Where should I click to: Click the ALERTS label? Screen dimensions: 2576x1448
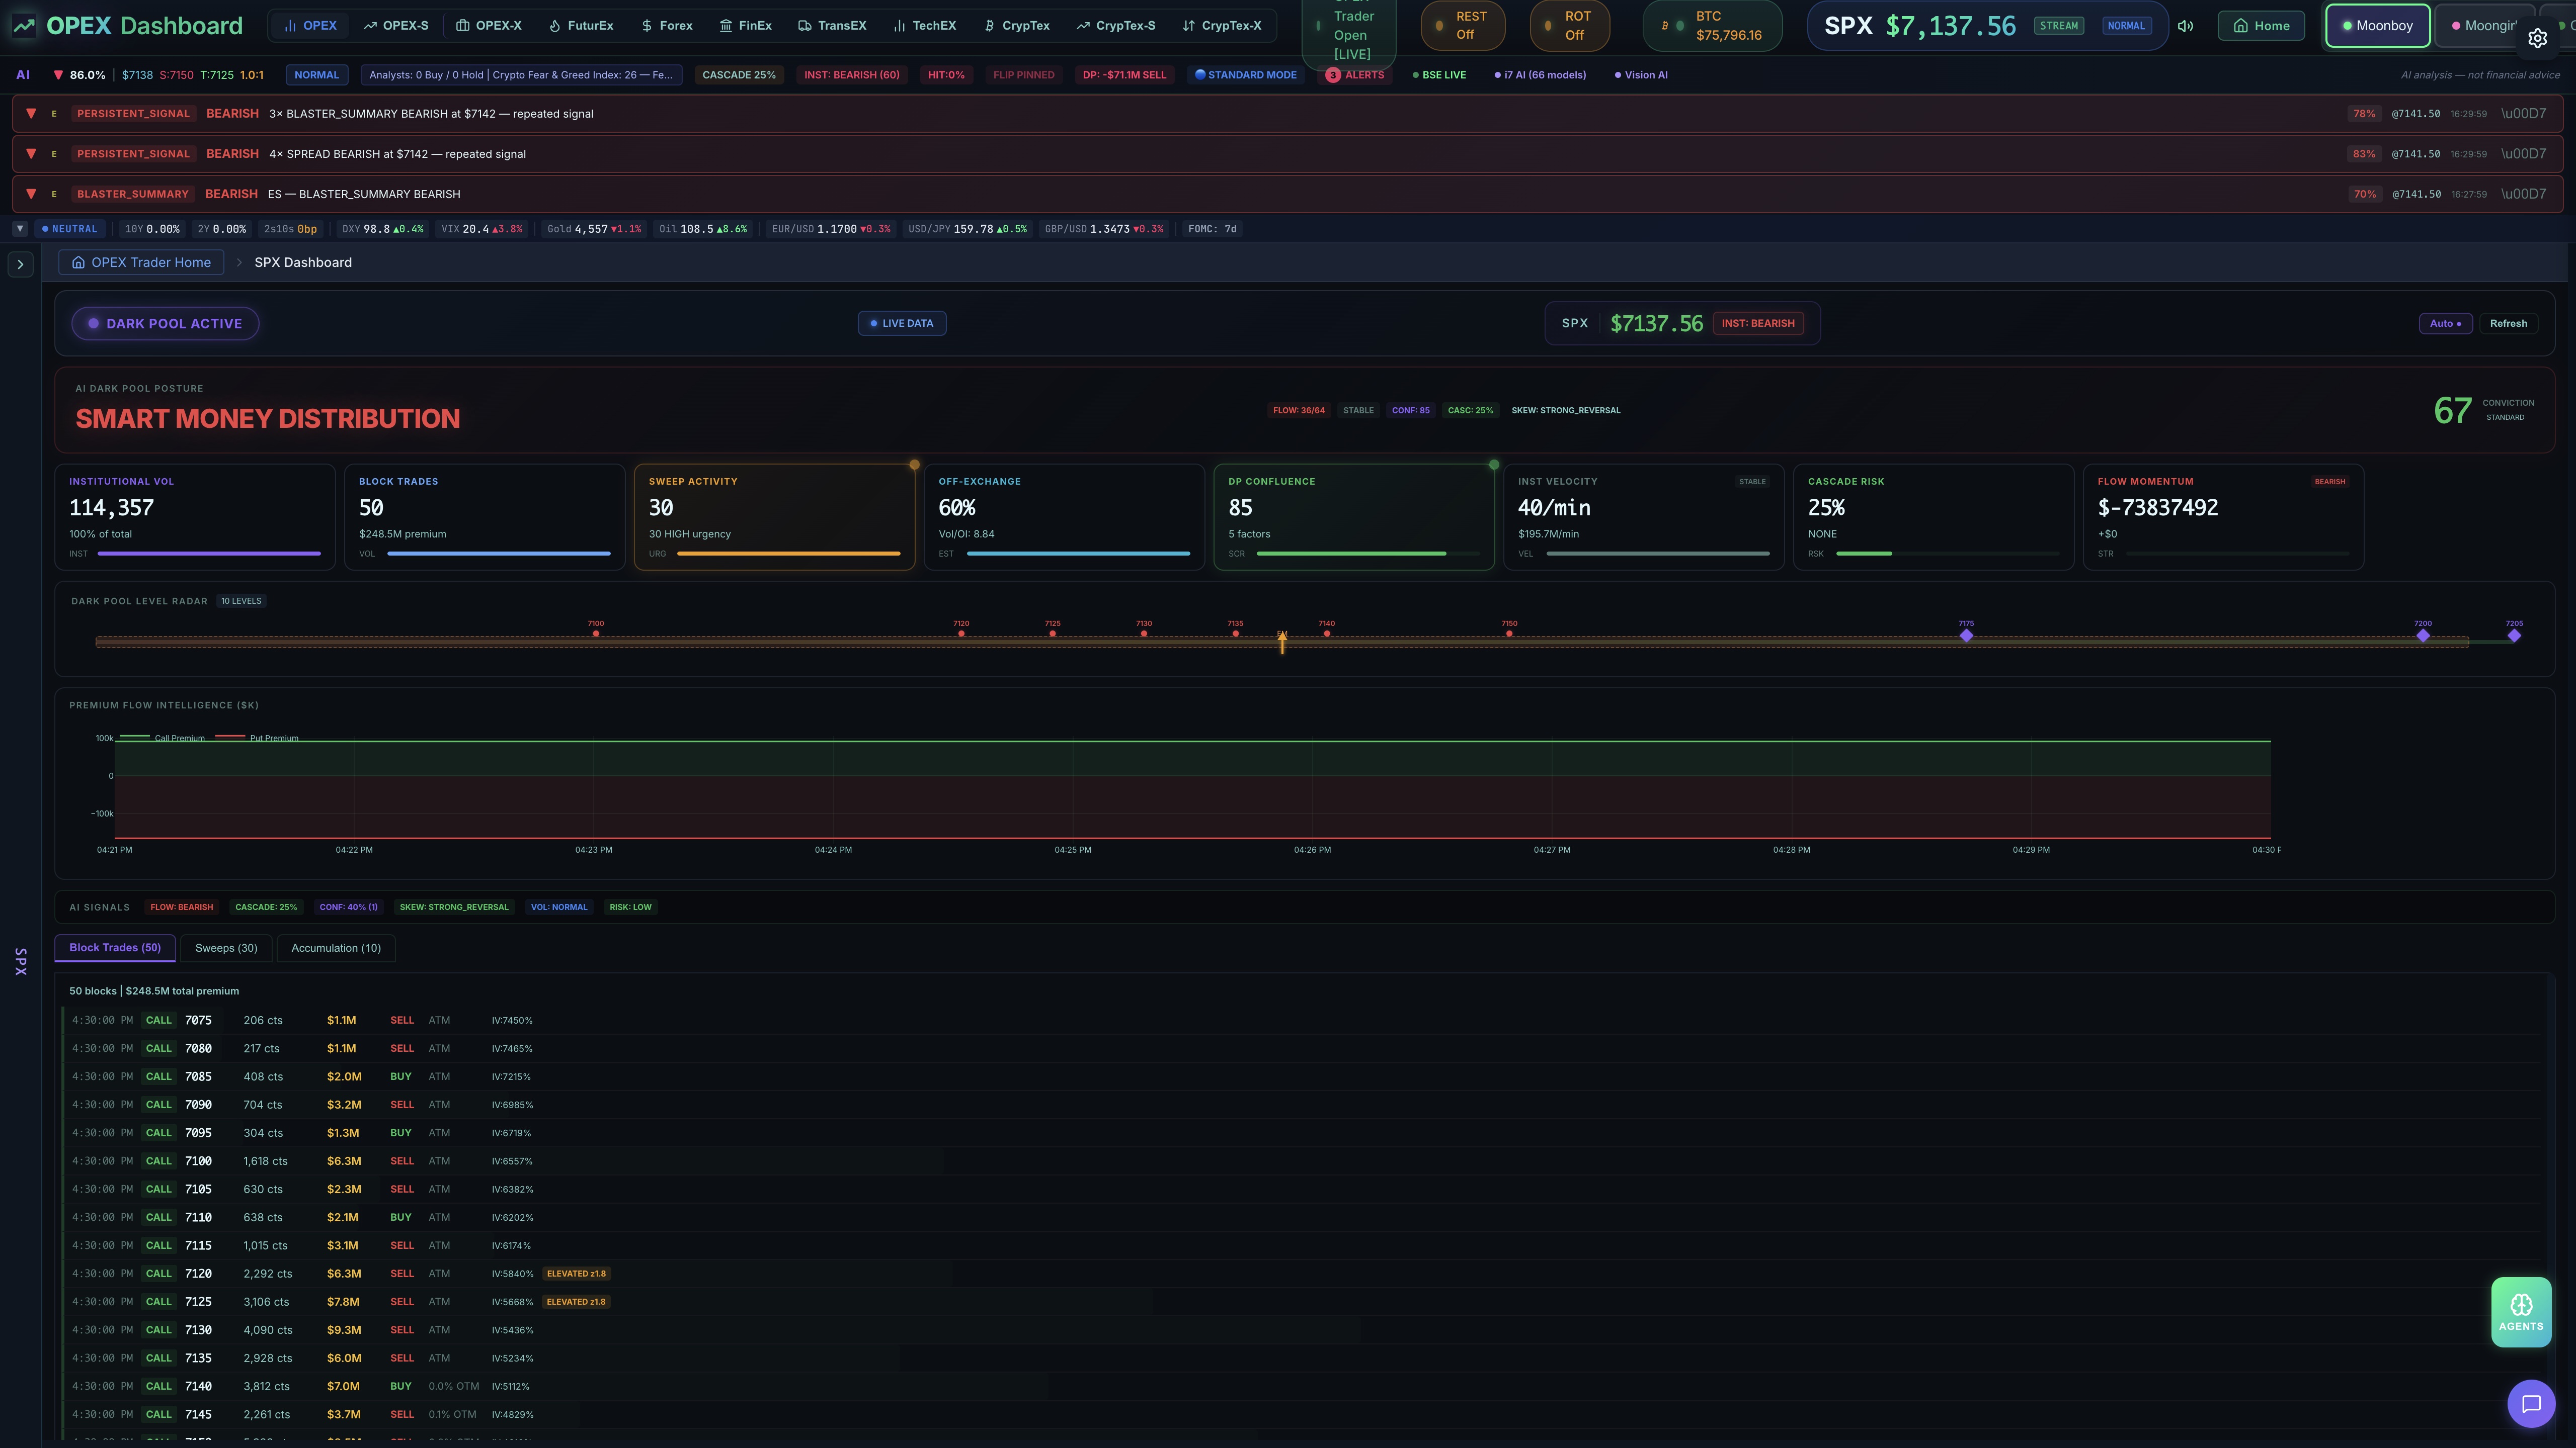[1364, 75]
